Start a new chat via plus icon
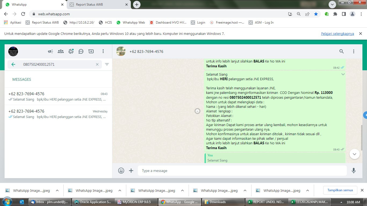Screen dimensions: 367x206 coord(91,51)
